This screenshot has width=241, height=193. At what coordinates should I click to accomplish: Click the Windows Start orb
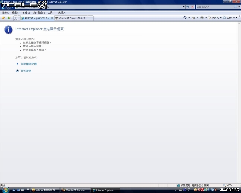[x=5, y=190]
